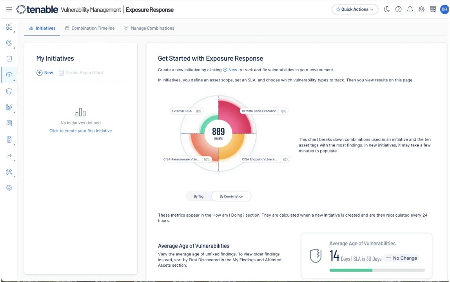Click the New link in the instructions
450x282 pixels.
click(230, 70)
